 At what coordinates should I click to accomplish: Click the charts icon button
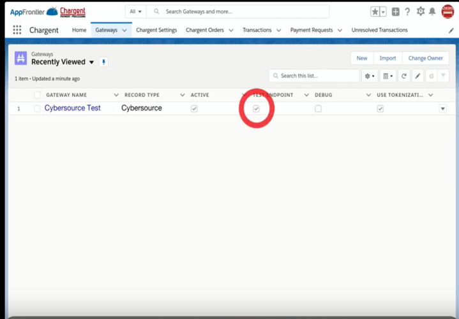[x=431, y=76]
